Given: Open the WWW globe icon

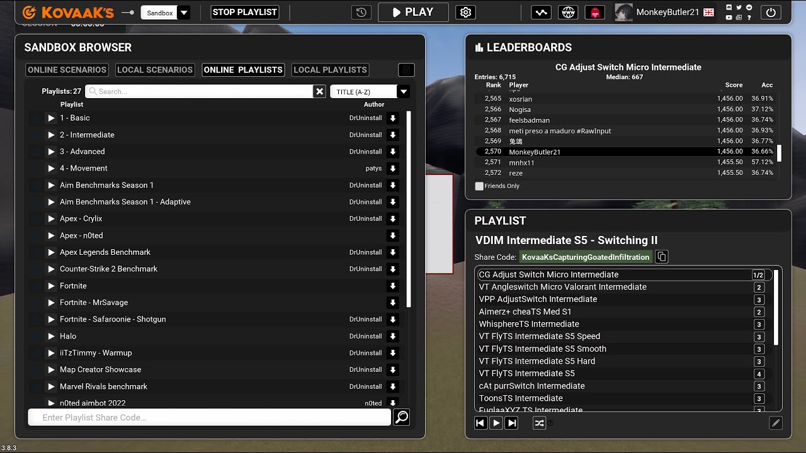Looking at the screenshot, I should coord(568,13).
